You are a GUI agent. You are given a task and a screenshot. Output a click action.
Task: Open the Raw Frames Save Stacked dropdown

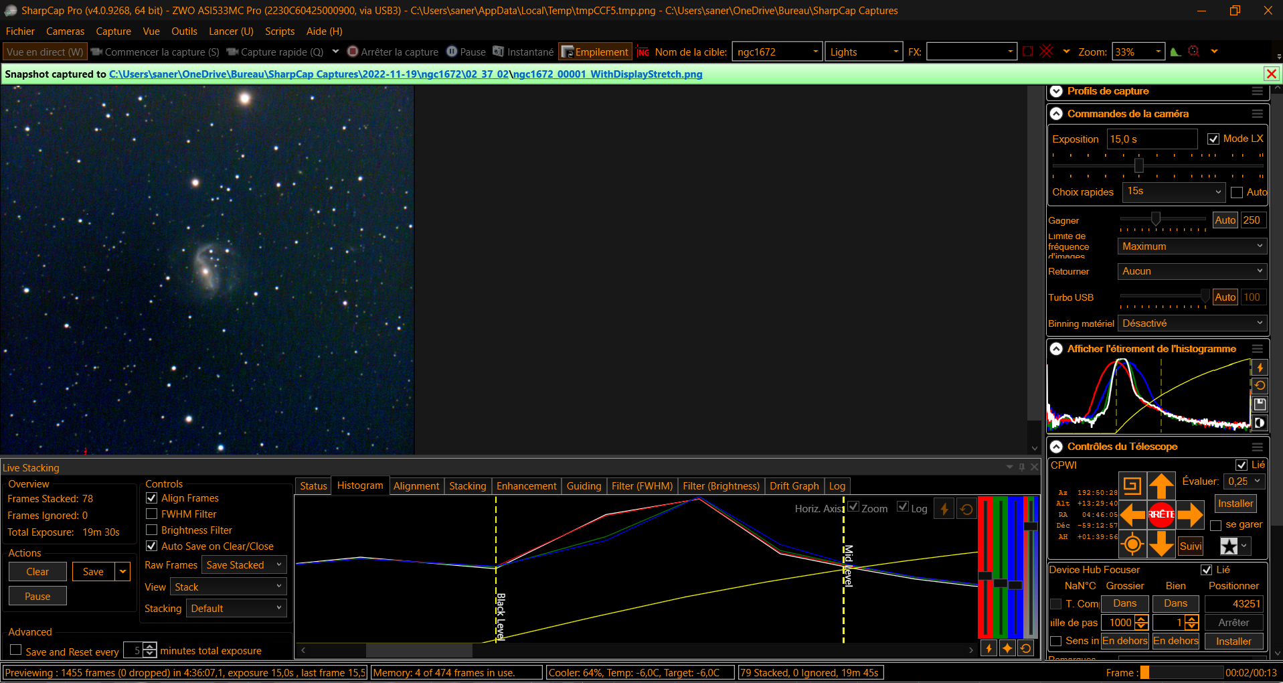click(x=244, y=565)
